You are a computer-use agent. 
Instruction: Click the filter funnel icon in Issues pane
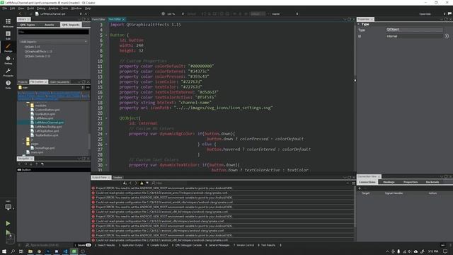[147, 183]
